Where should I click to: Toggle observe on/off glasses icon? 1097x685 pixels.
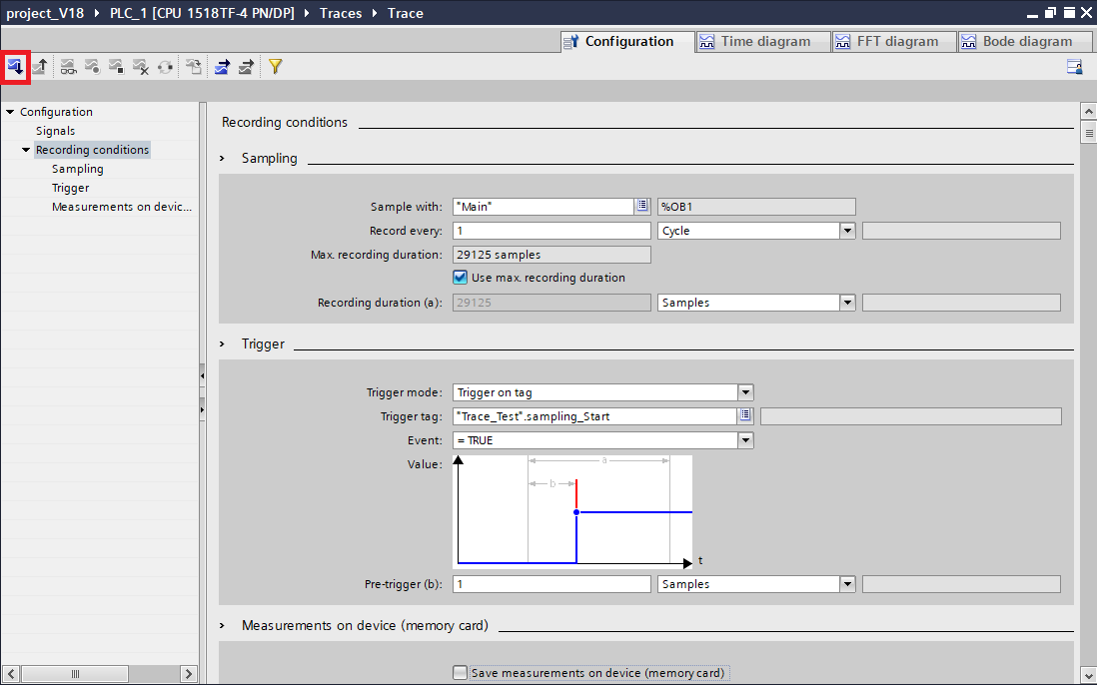(68, 67)
